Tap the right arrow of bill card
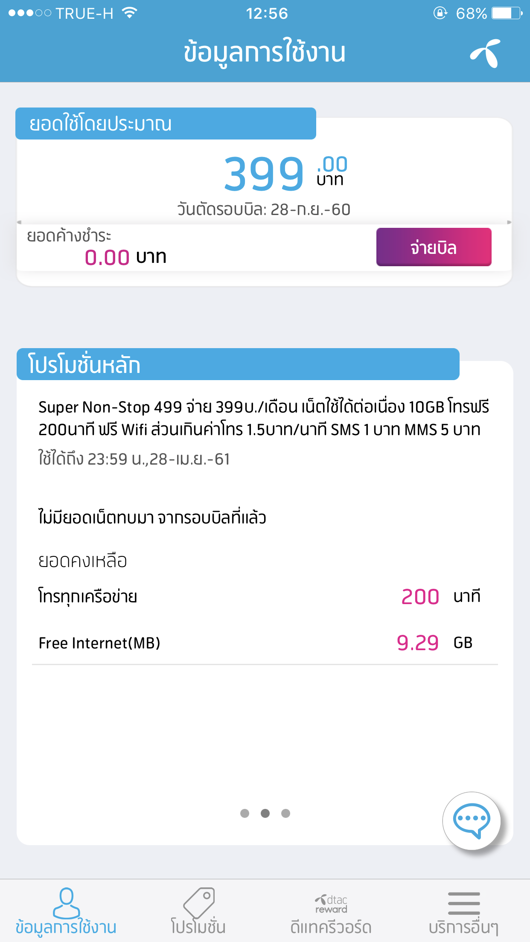Screen dimensions: 530x942 pyautogui.click(x=509, y=222)
